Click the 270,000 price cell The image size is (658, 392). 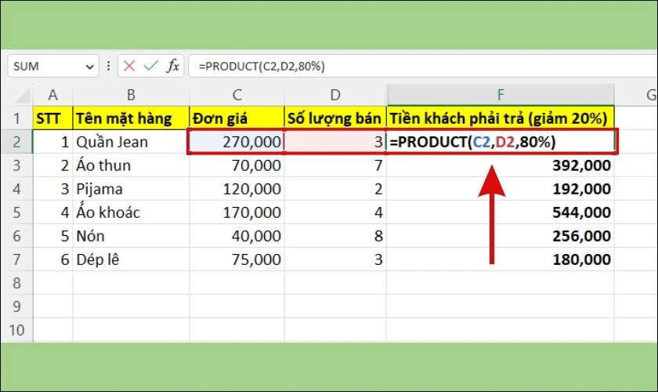(237, 142)
